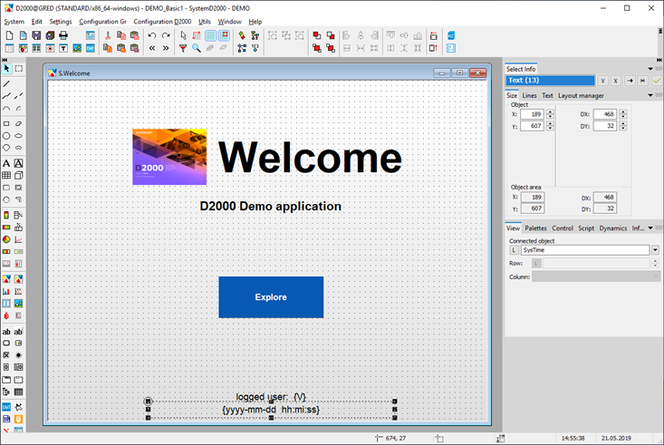Screen dimensions: 664x445
Task: Click the printer icon in toolbar
Action: pyautogui.click(x=63, y=35)
